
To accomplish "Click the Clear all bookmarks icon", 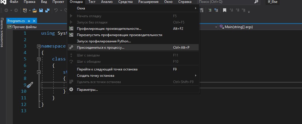I will point(243,10).
